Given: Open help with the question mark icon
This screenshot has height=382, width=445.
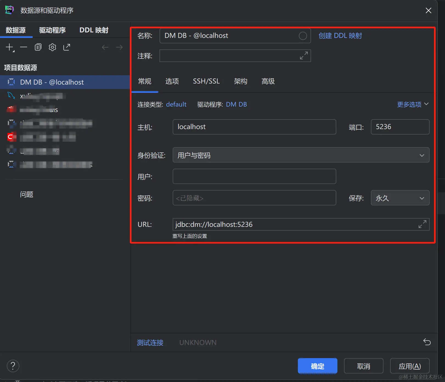Looking at the screenshot, I should [x=13, y=366].
